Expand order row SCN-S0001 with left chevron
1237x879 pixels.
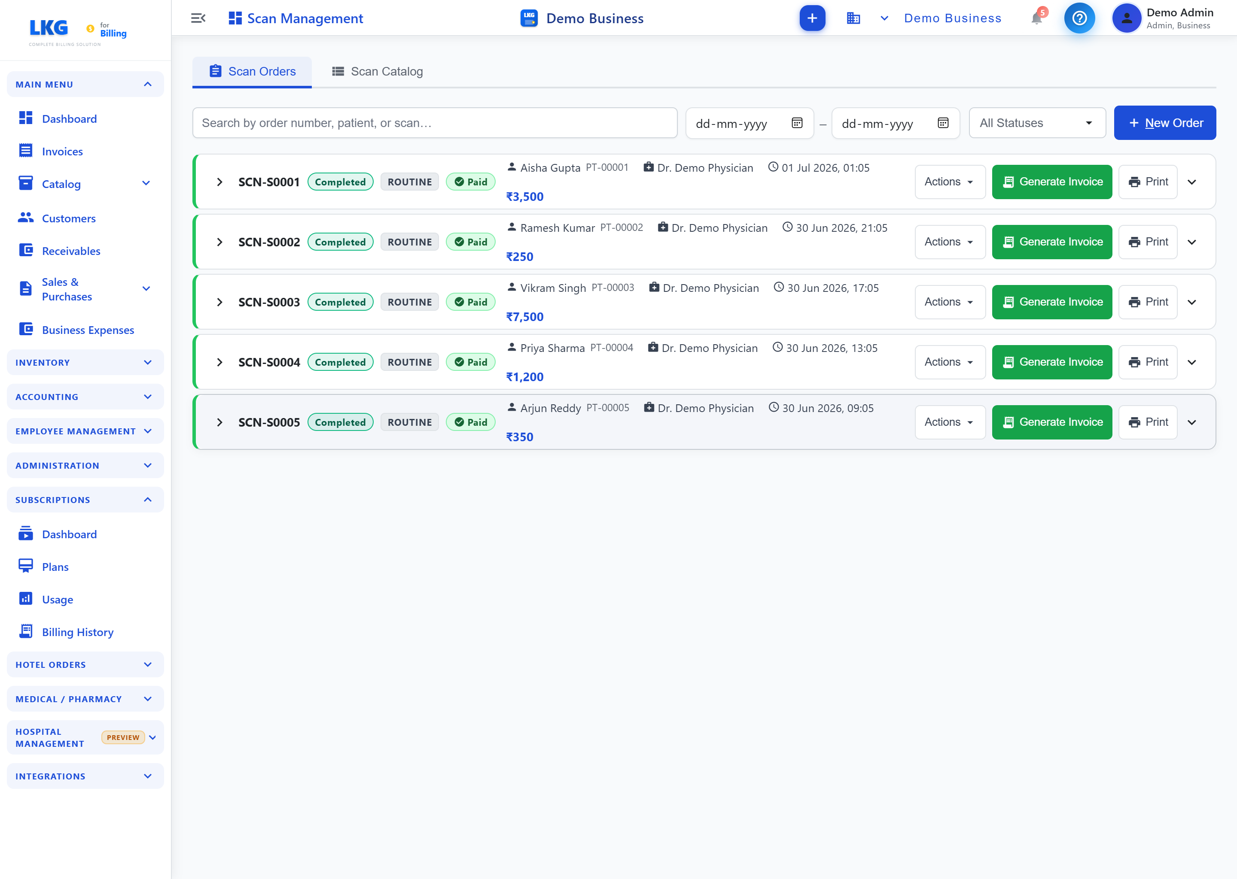tap(219, 182)
